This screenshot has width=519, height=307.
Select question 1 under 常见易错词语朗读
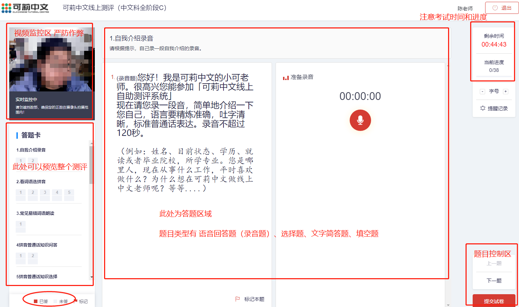pos(21,224)
